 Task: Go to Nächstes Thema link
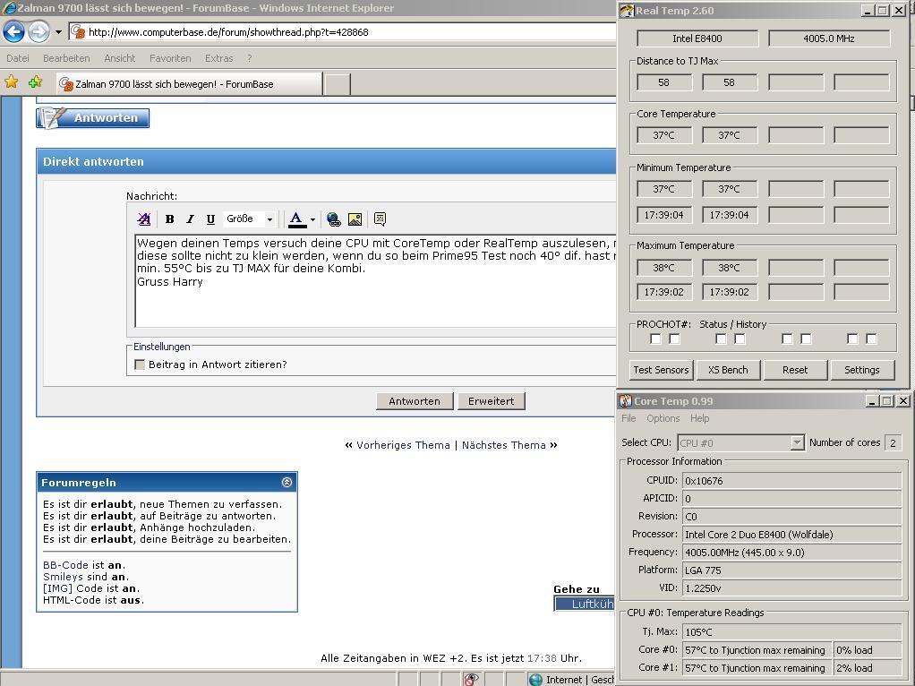[504, 445]
